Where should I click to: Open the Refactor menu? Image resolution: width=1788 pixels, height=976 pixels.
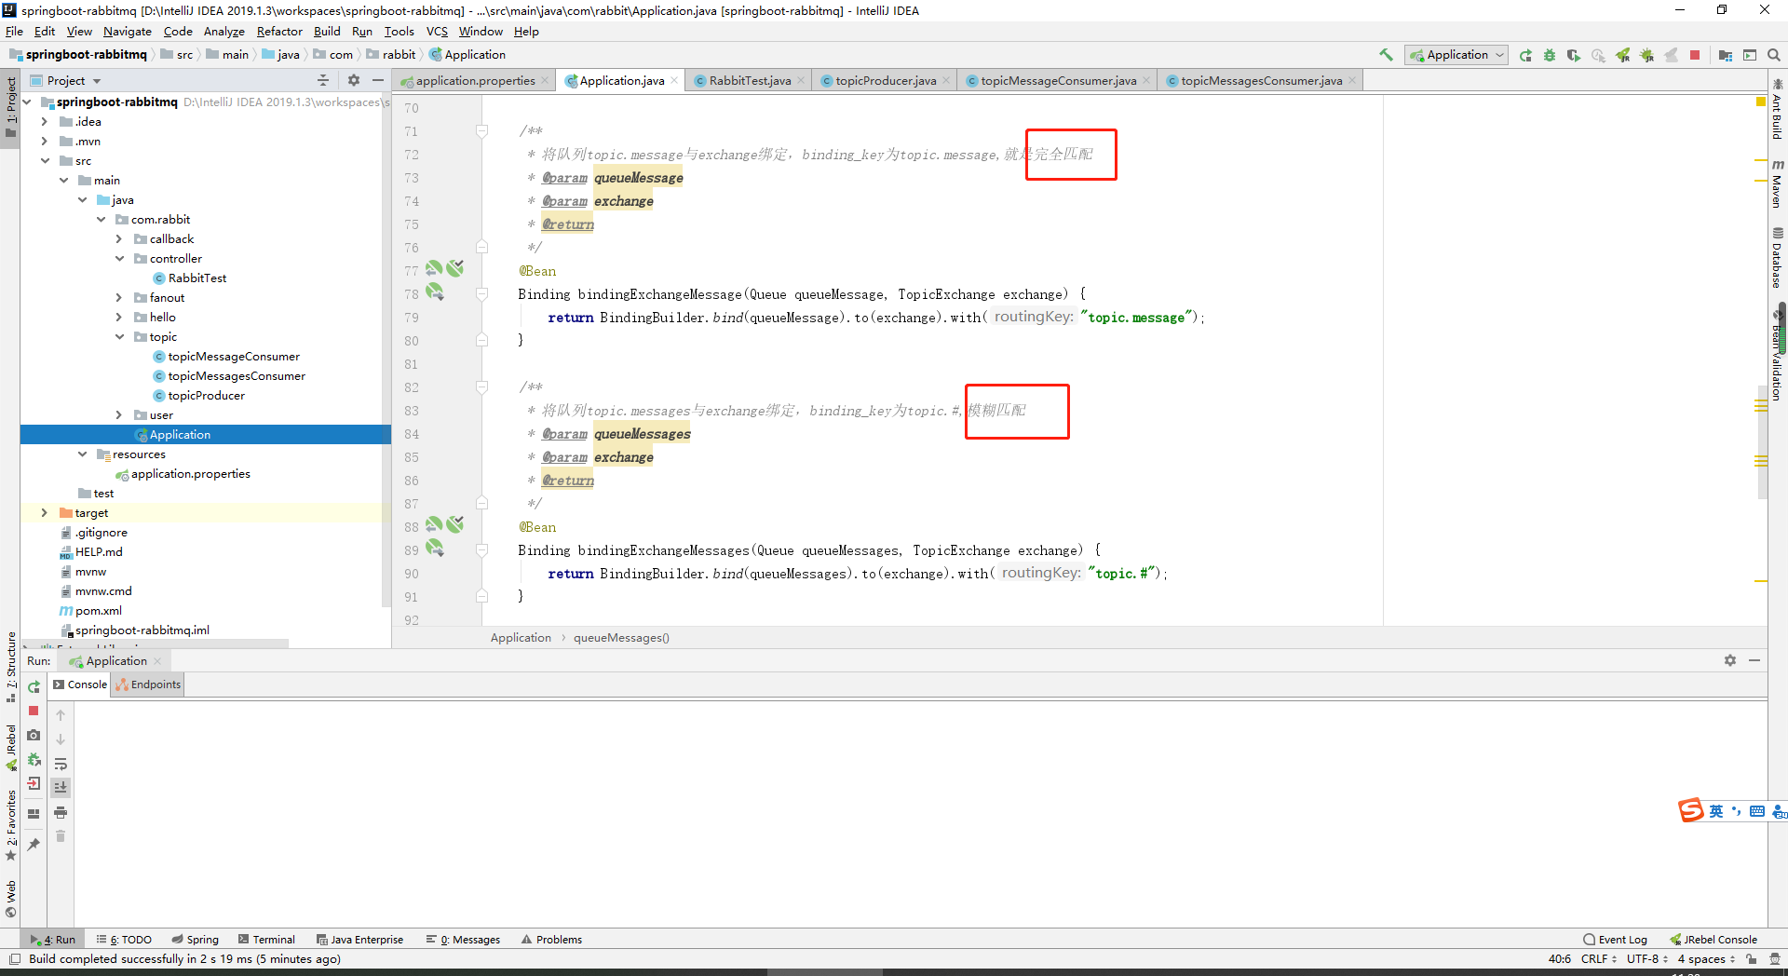[x=279, y=31]
